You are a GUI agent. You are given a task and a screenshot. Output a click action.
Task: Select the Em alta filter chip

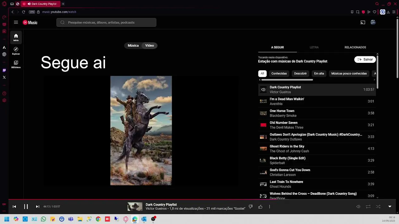tap(319, 73)
